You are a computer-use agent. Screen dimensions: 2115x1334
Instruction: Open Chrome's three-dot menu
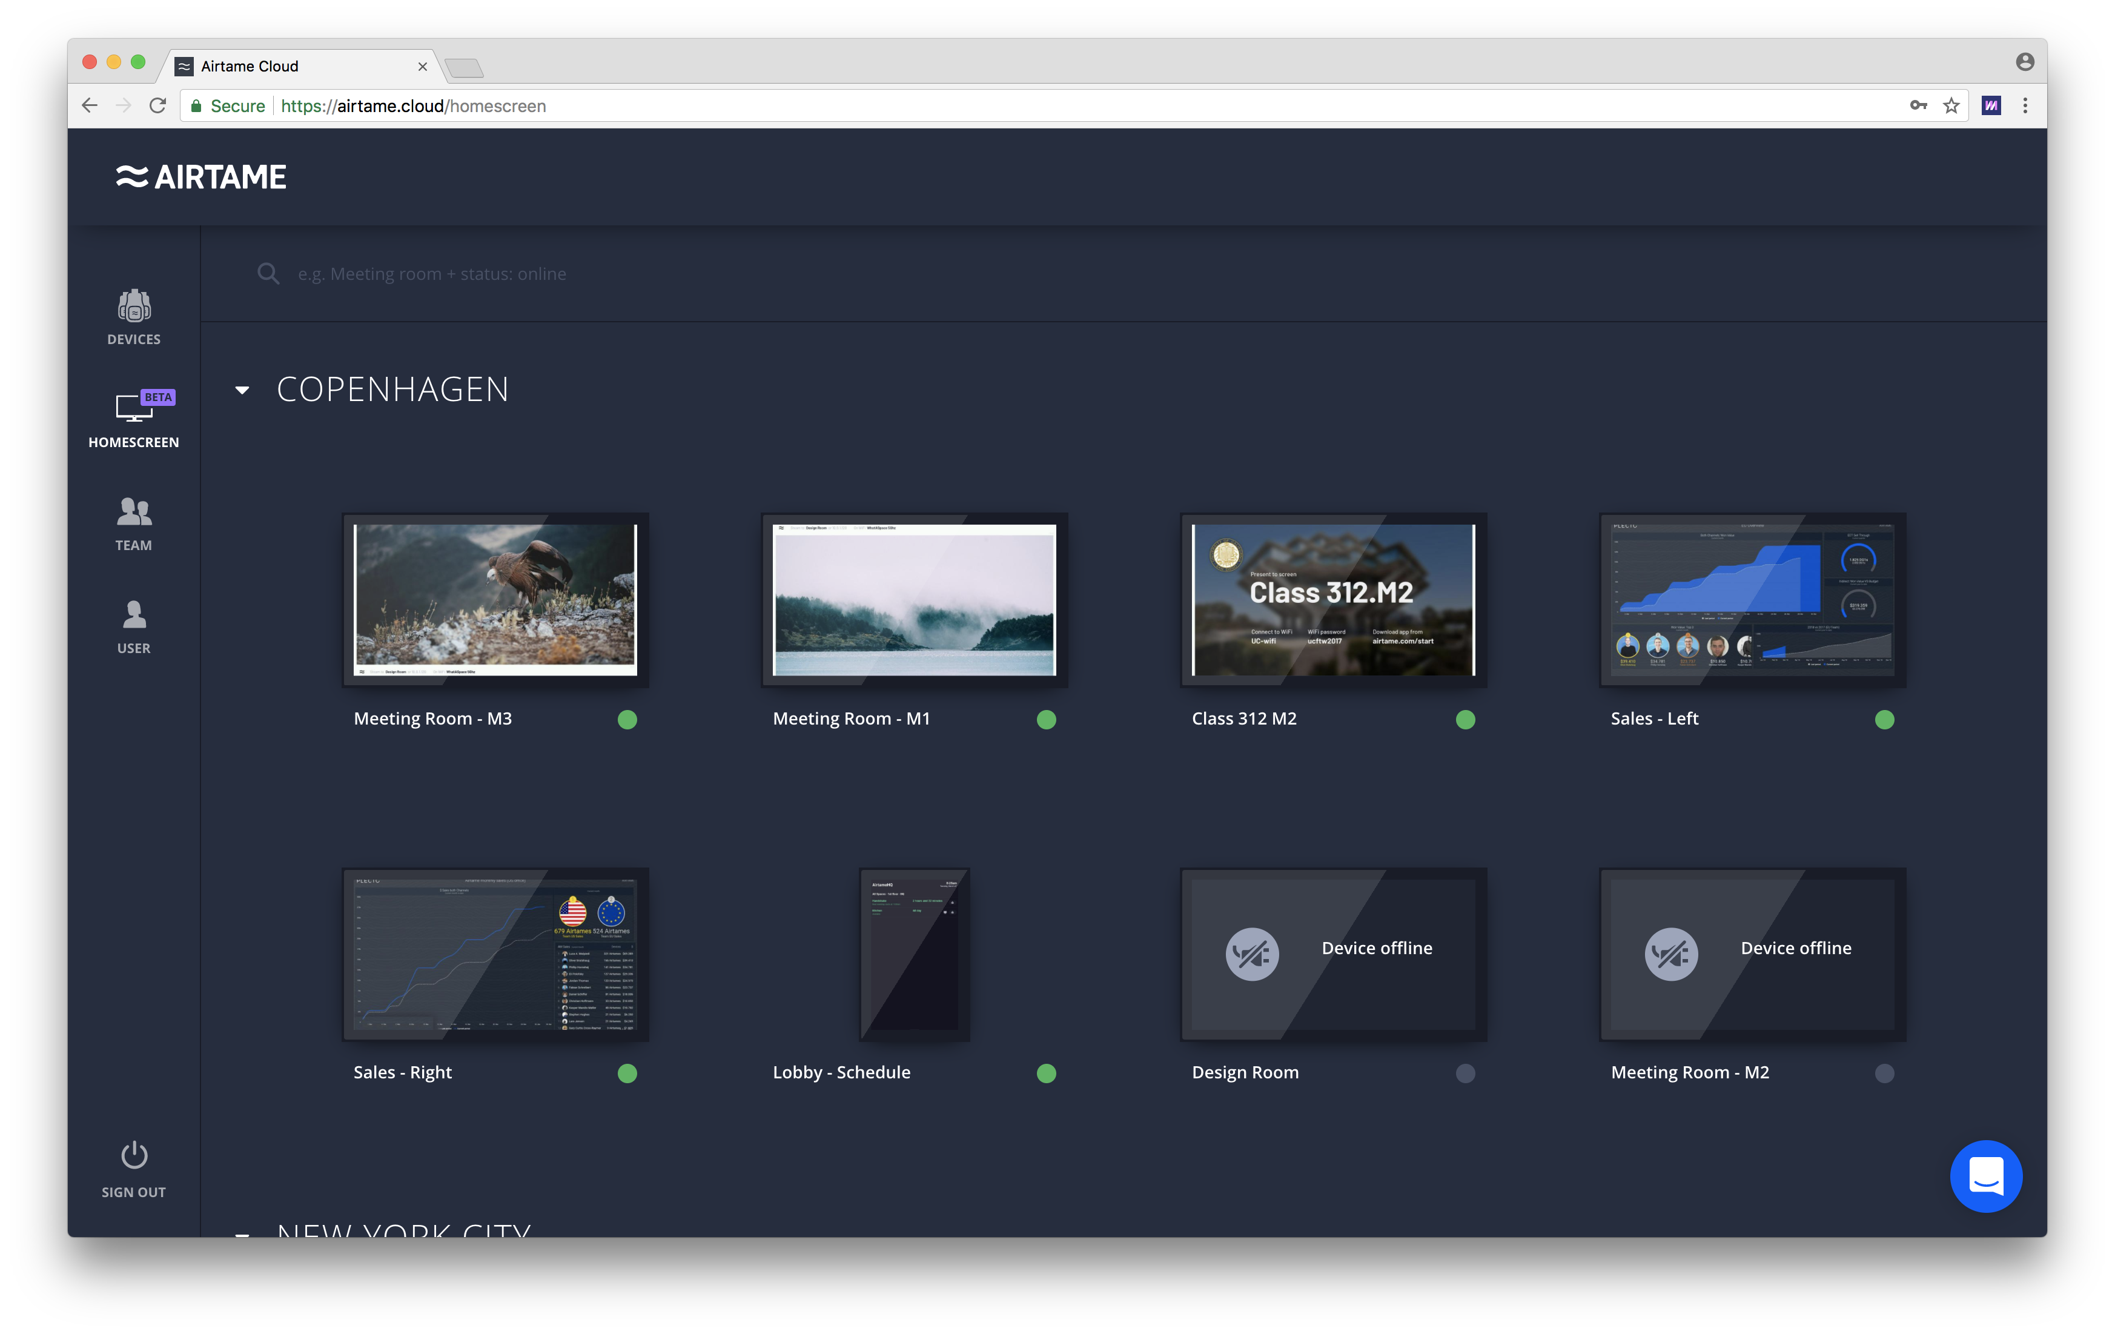pyautogui.click(x=2025, y=105)
